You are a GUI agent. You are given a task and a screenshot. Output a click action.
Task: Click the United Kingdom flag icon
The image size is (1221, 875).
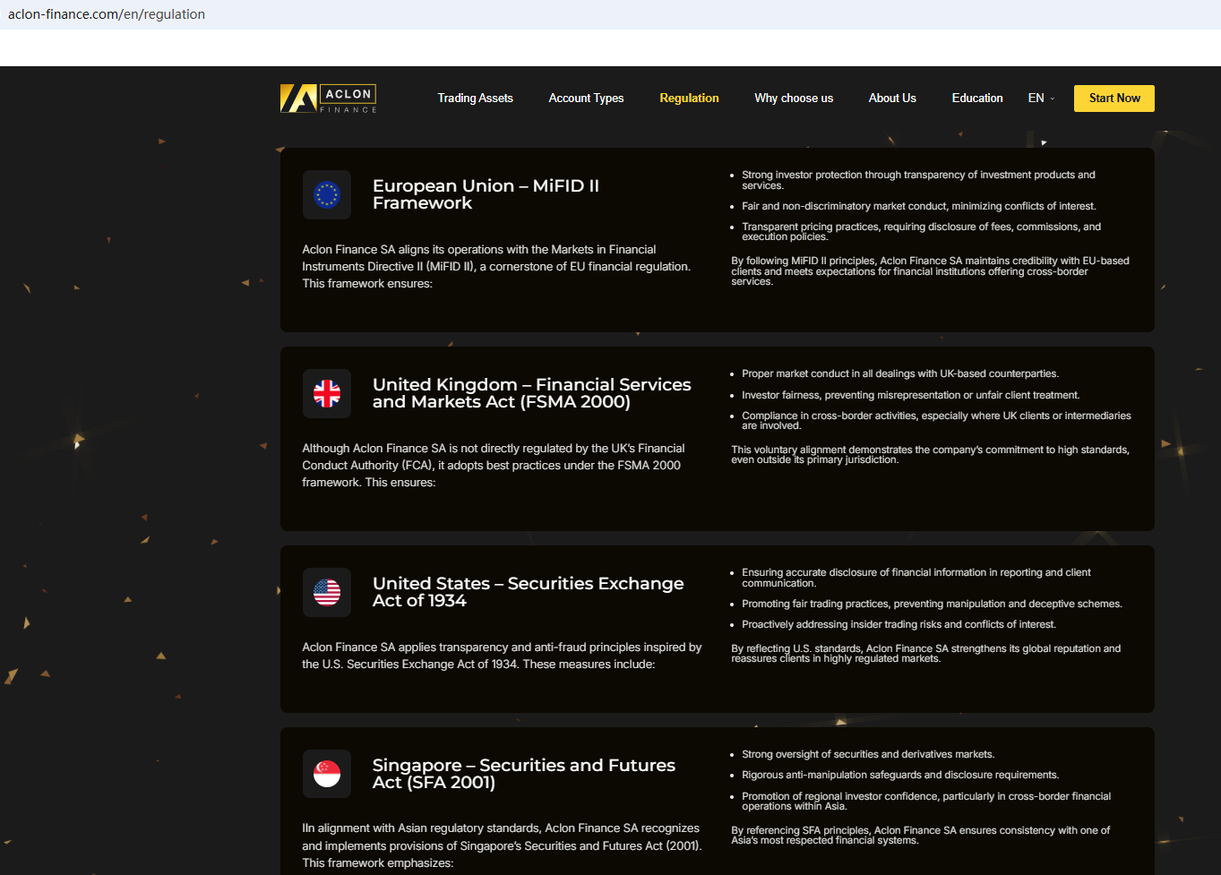coord(327,393)
